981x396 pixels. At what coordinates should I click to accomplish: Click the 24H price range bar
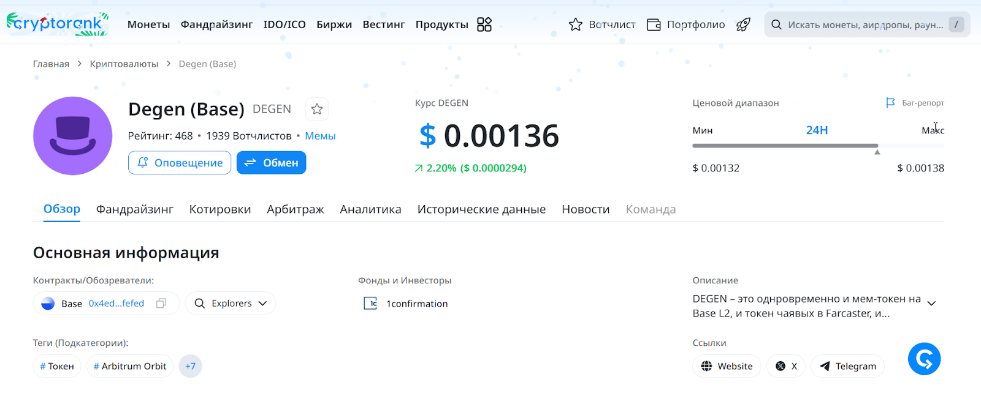[785, 146]
